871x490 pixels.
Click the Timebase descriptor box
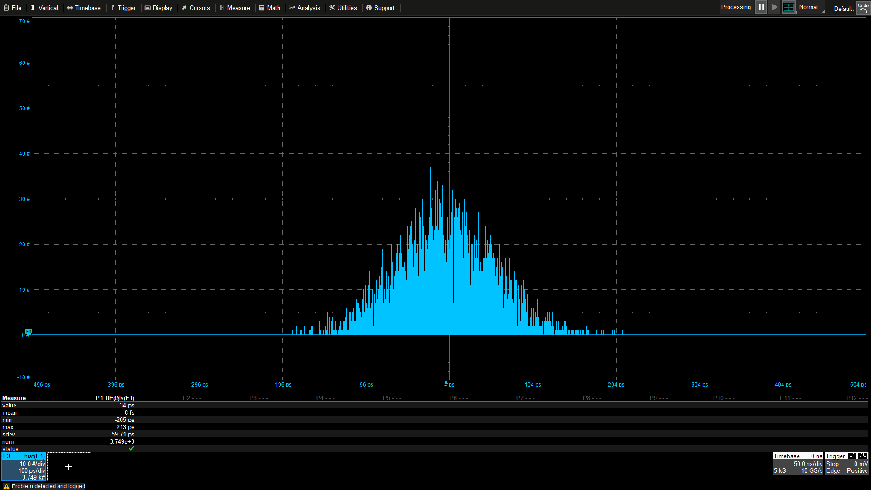tap(798, 463)
